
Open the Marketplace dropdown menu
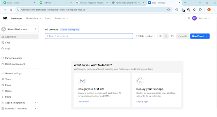coord(34,18)
